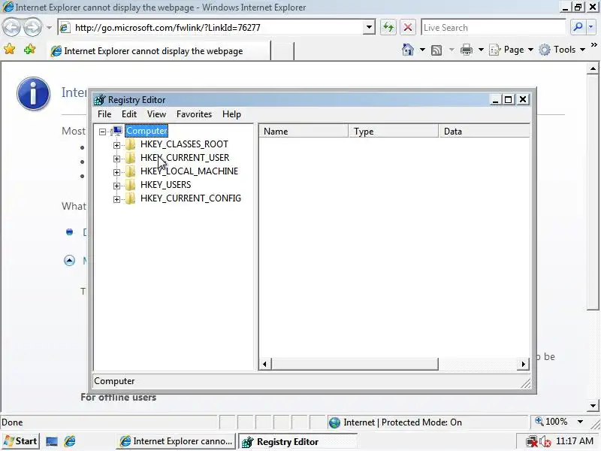Click values pane scroll left arrow
The image size is (601, 451).
tap(265, 364)
